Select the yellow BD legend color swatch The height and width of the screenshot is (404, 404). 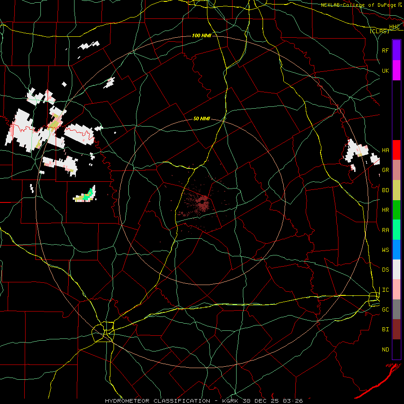tap(396, 190)
